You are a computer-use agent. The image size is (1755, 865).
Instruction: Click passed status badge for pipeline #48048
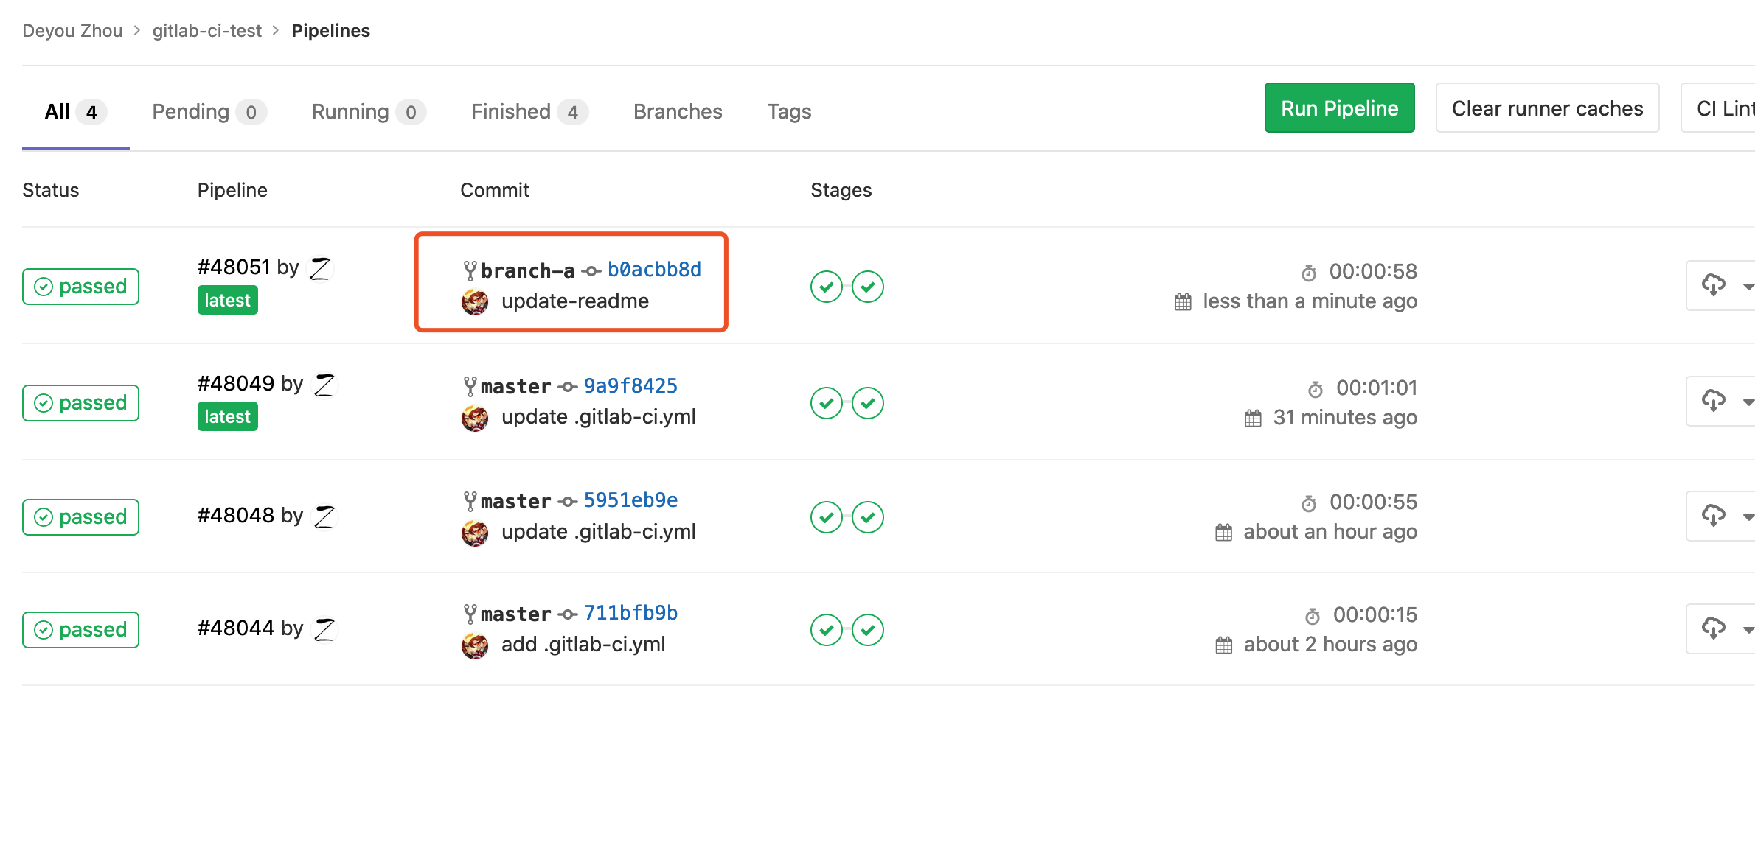point(81,517)
